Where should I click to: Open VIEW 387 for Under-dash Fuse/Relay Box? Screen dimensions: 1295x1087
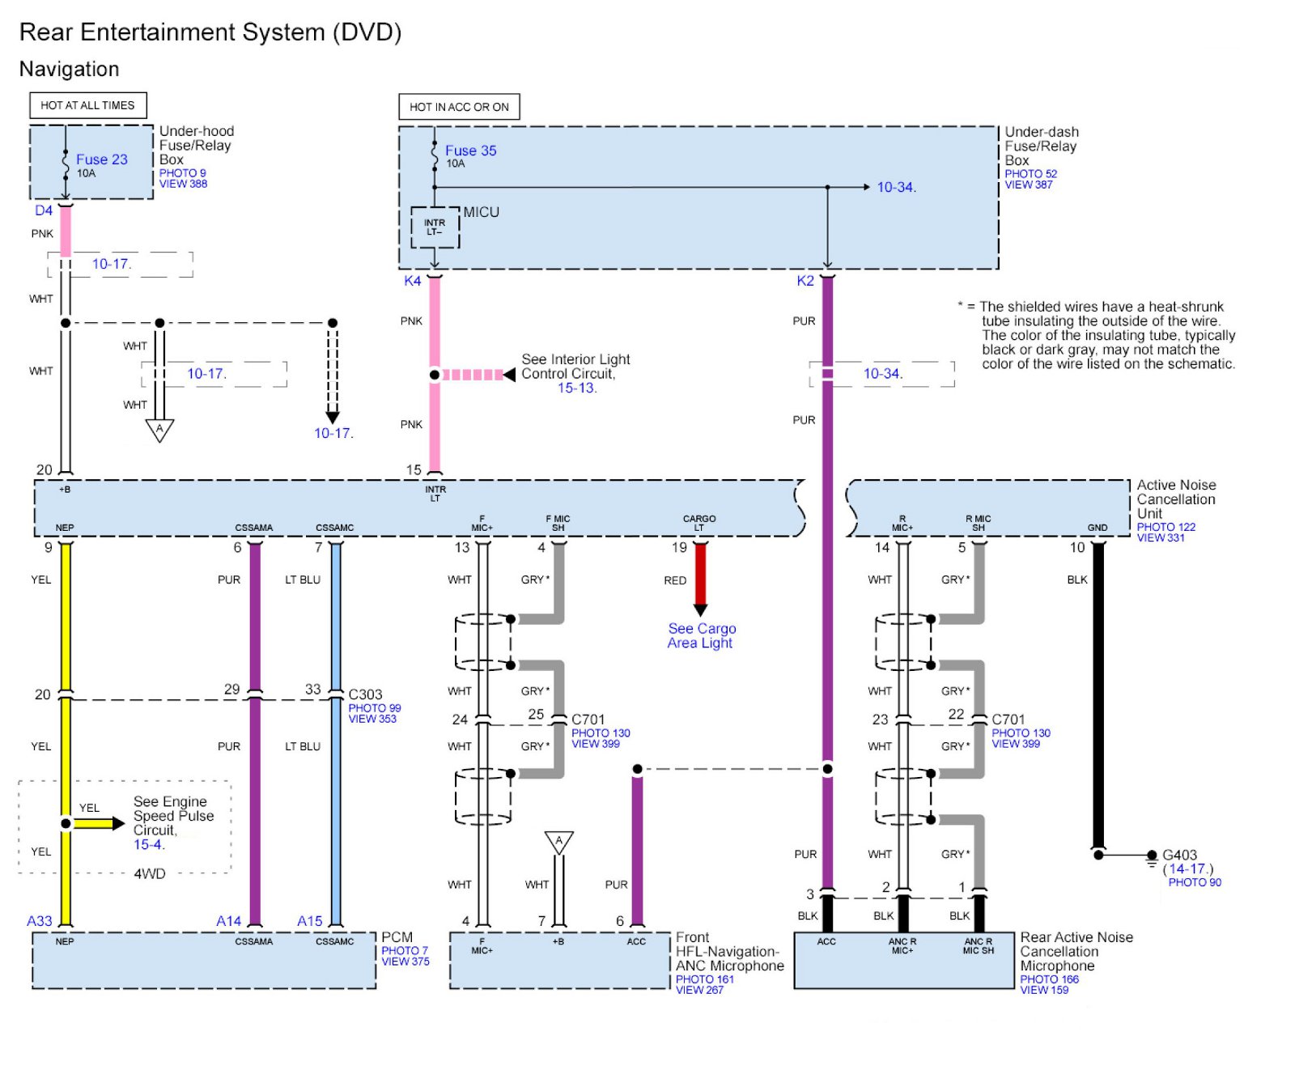coord(1028,185)
